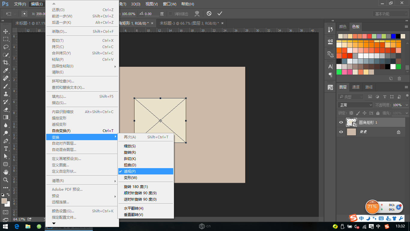This screenshot has height=231, width=410.
Task: Select the Dodge tool
Action: click(6, 133)
